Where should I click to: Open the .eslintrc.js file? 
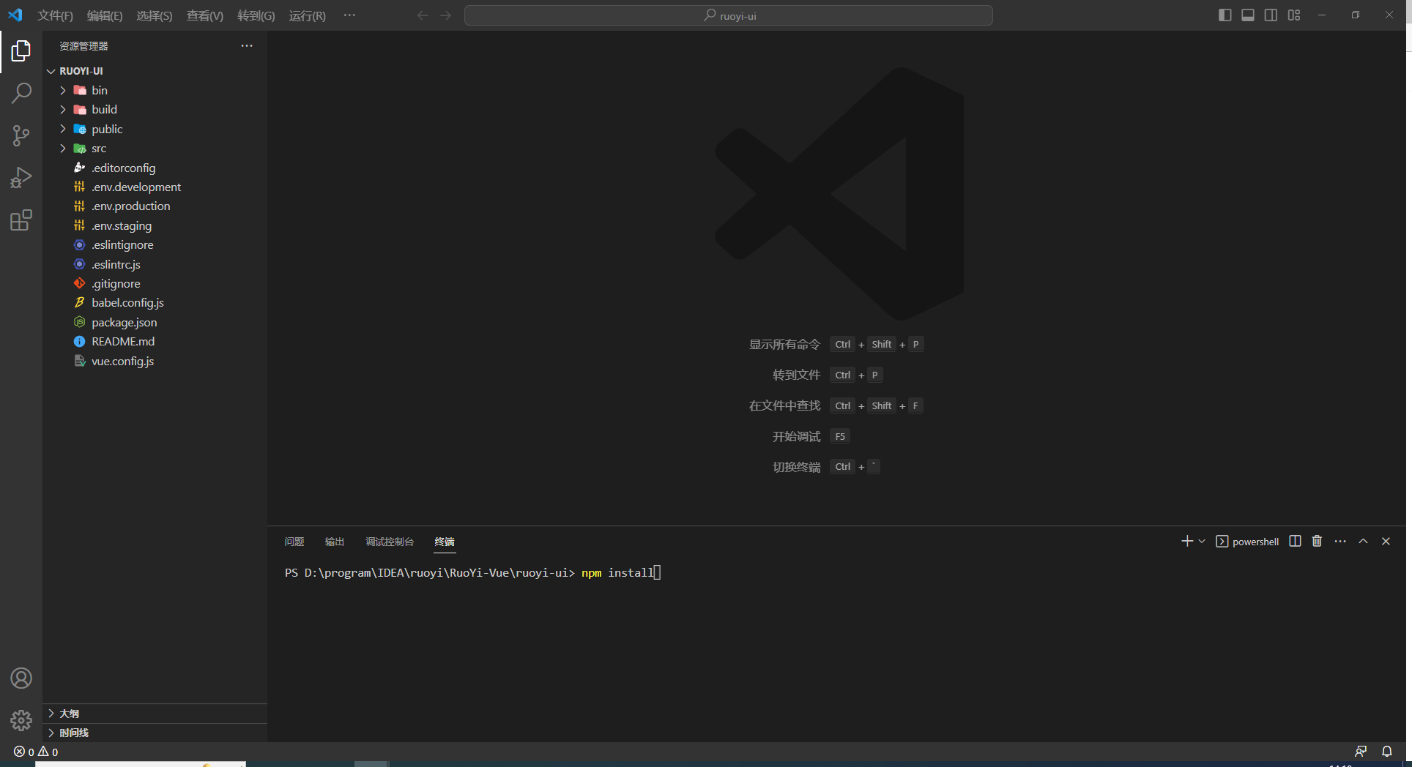coord(155,264)
